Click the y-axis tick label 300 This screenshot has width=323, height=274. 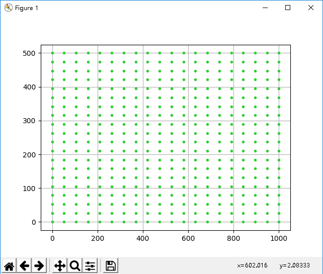tap(29, 121)
